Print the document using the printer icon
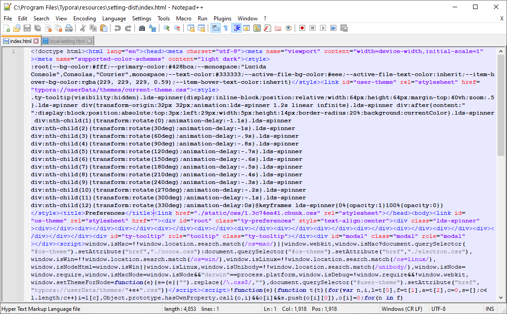The image size is (507, 314). (x=69, y=28)
